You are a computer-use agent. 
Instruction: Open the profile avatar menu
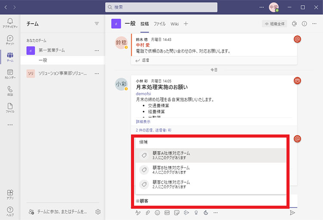(x=273, y=7)
